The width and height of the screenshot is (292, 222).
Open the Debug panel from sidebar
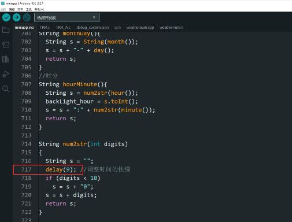pos(6,74)
